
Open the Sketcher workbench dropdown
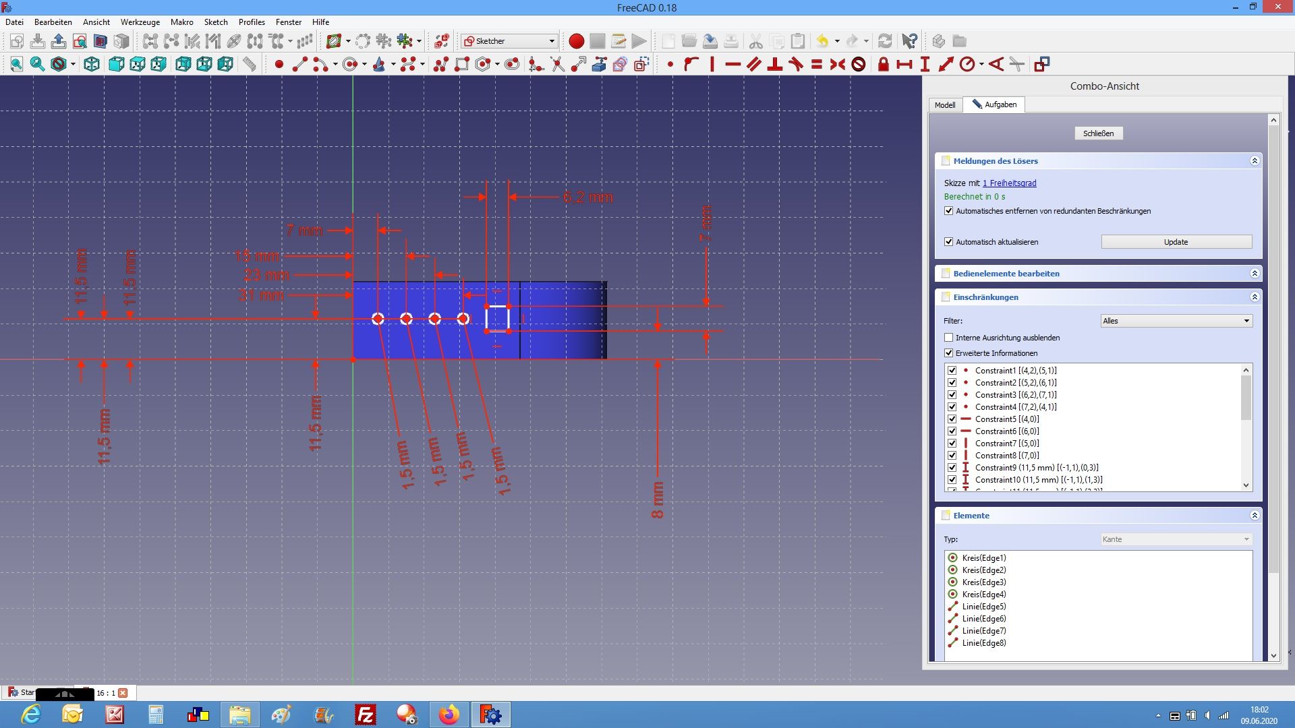click(x=509, y=41)
